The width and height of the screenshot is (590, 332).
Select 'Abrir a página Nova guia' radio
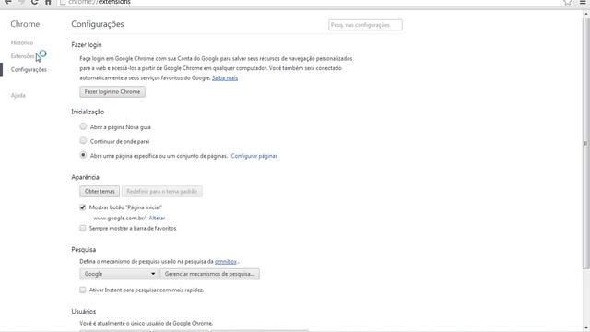(x=83, y=126)
